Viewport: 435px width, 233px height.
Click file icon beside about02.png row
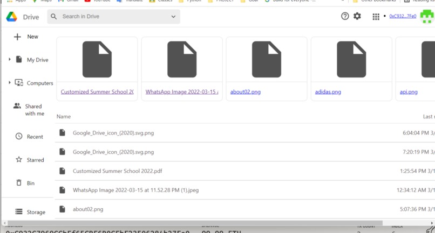pos(63,209)
